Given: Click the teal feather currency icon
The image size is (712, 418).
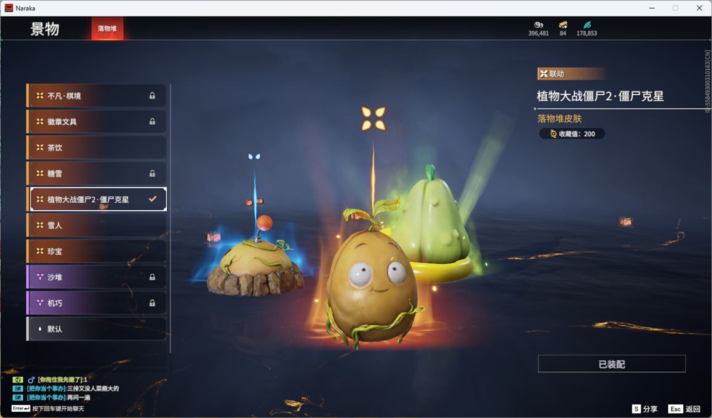Looking at the screenshot, I should pyautogui.click(x=587, y=25).
